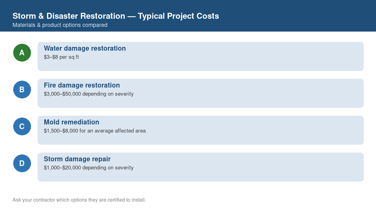Click the footer note about certified contractors

click(x=79, y=200)
